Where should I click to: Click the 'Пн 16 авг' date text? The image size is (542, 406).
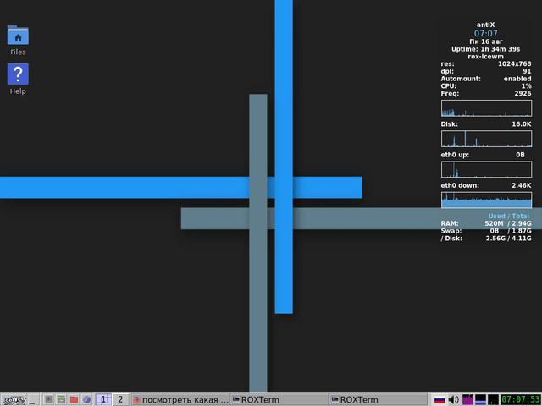click(485, 41)
